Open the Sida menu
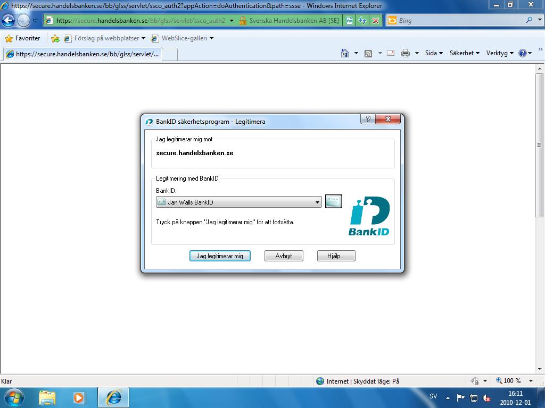 434,53
